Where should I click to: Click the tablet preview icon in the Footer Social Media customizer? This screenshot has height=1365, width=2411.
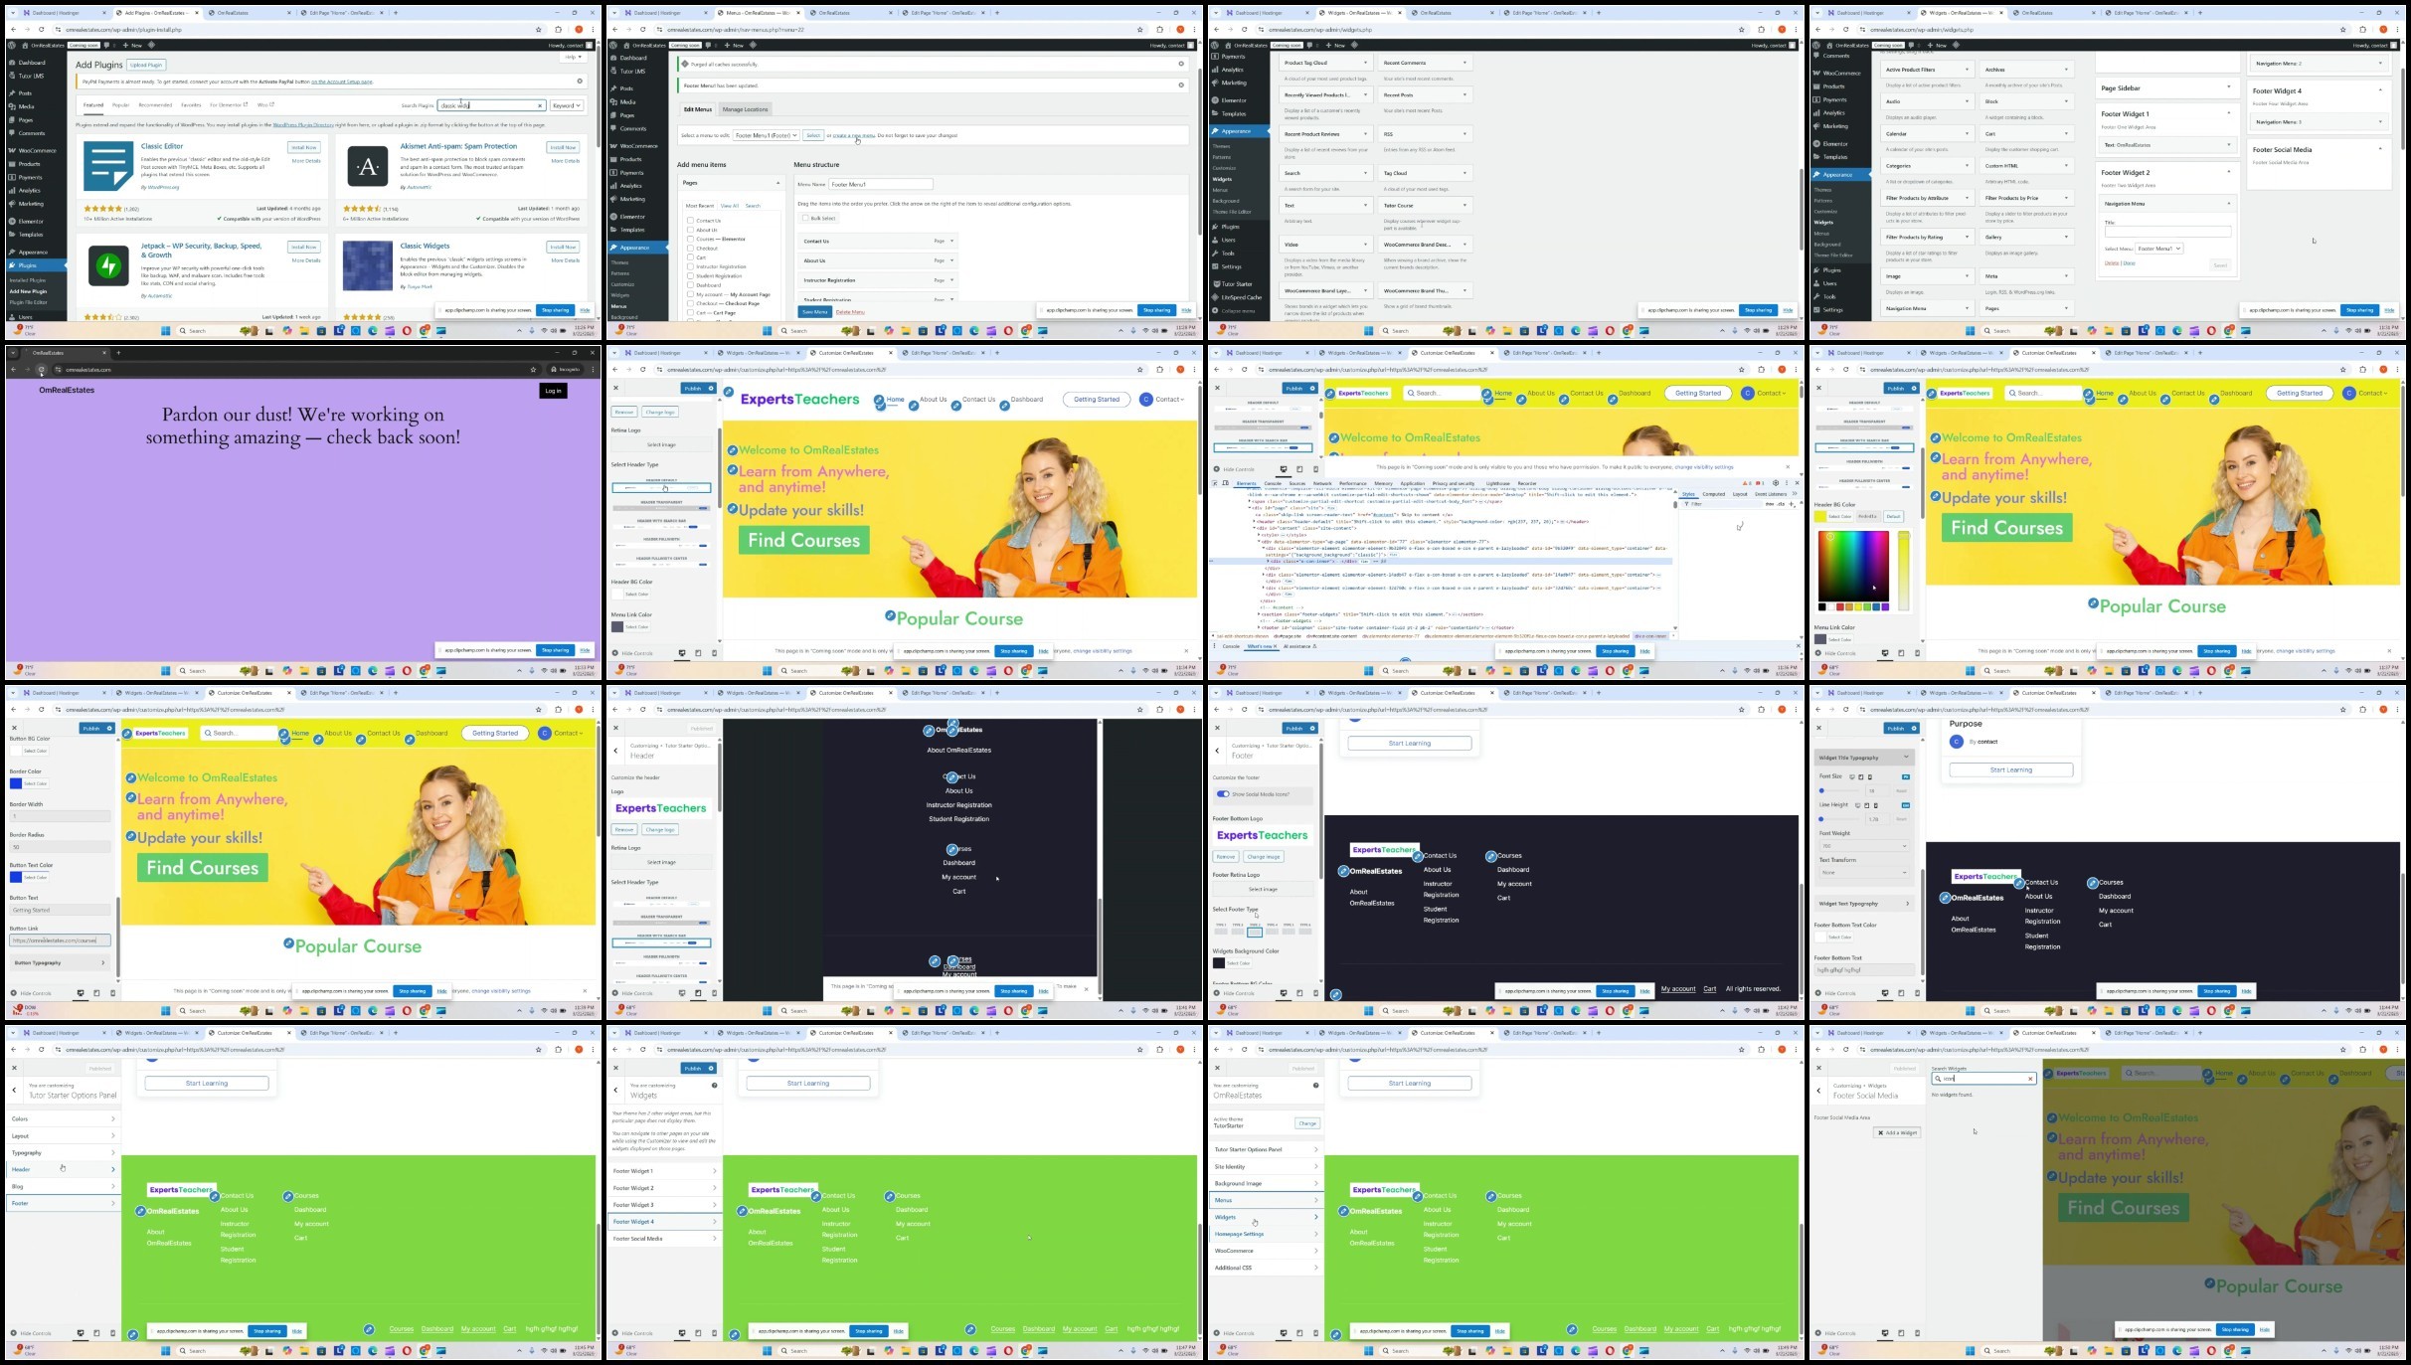click(x=1901, y=1333)
